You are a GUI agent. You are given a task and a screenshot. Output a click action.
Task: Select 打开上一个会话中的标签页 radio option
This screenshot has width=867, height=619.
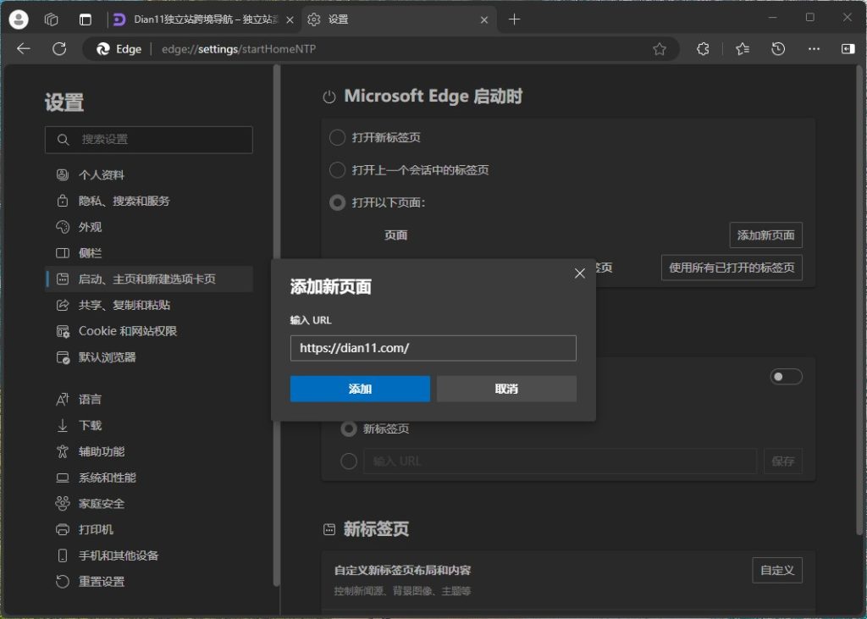[337, 170]
